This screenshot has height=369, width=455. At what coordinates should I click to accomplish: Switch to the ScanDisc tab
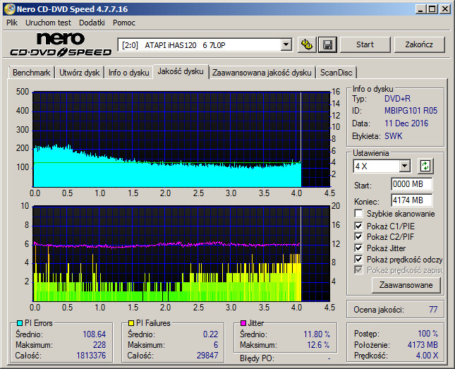(x=336, y=72)
